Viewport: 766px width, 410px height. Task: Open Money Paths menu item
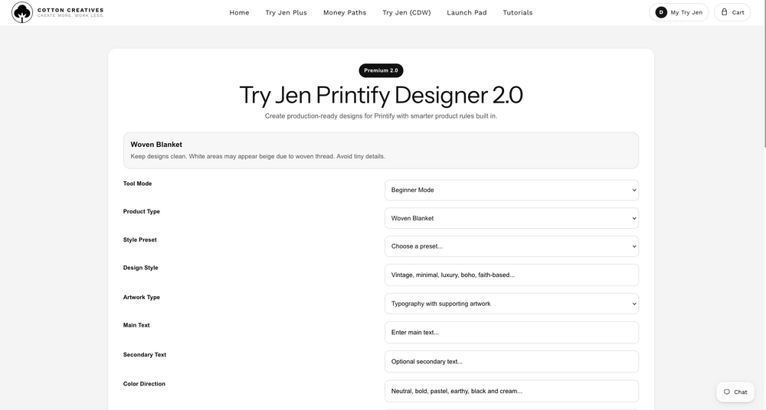click(345, 13)
